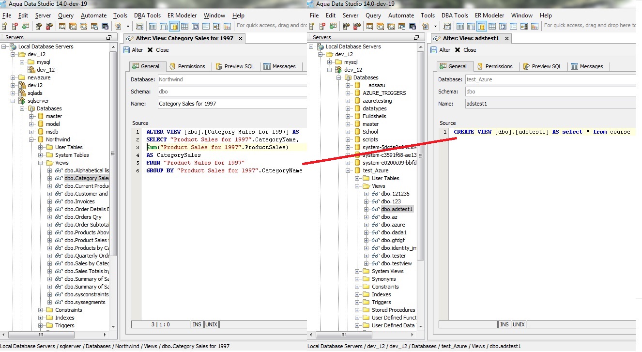This screenshot has width=642, height=352.
Task: Select the Fuildshells database
Action: pos(374,116)
